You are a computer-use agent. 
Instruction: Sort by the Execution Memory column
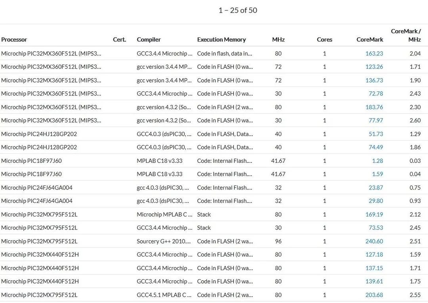222,39
